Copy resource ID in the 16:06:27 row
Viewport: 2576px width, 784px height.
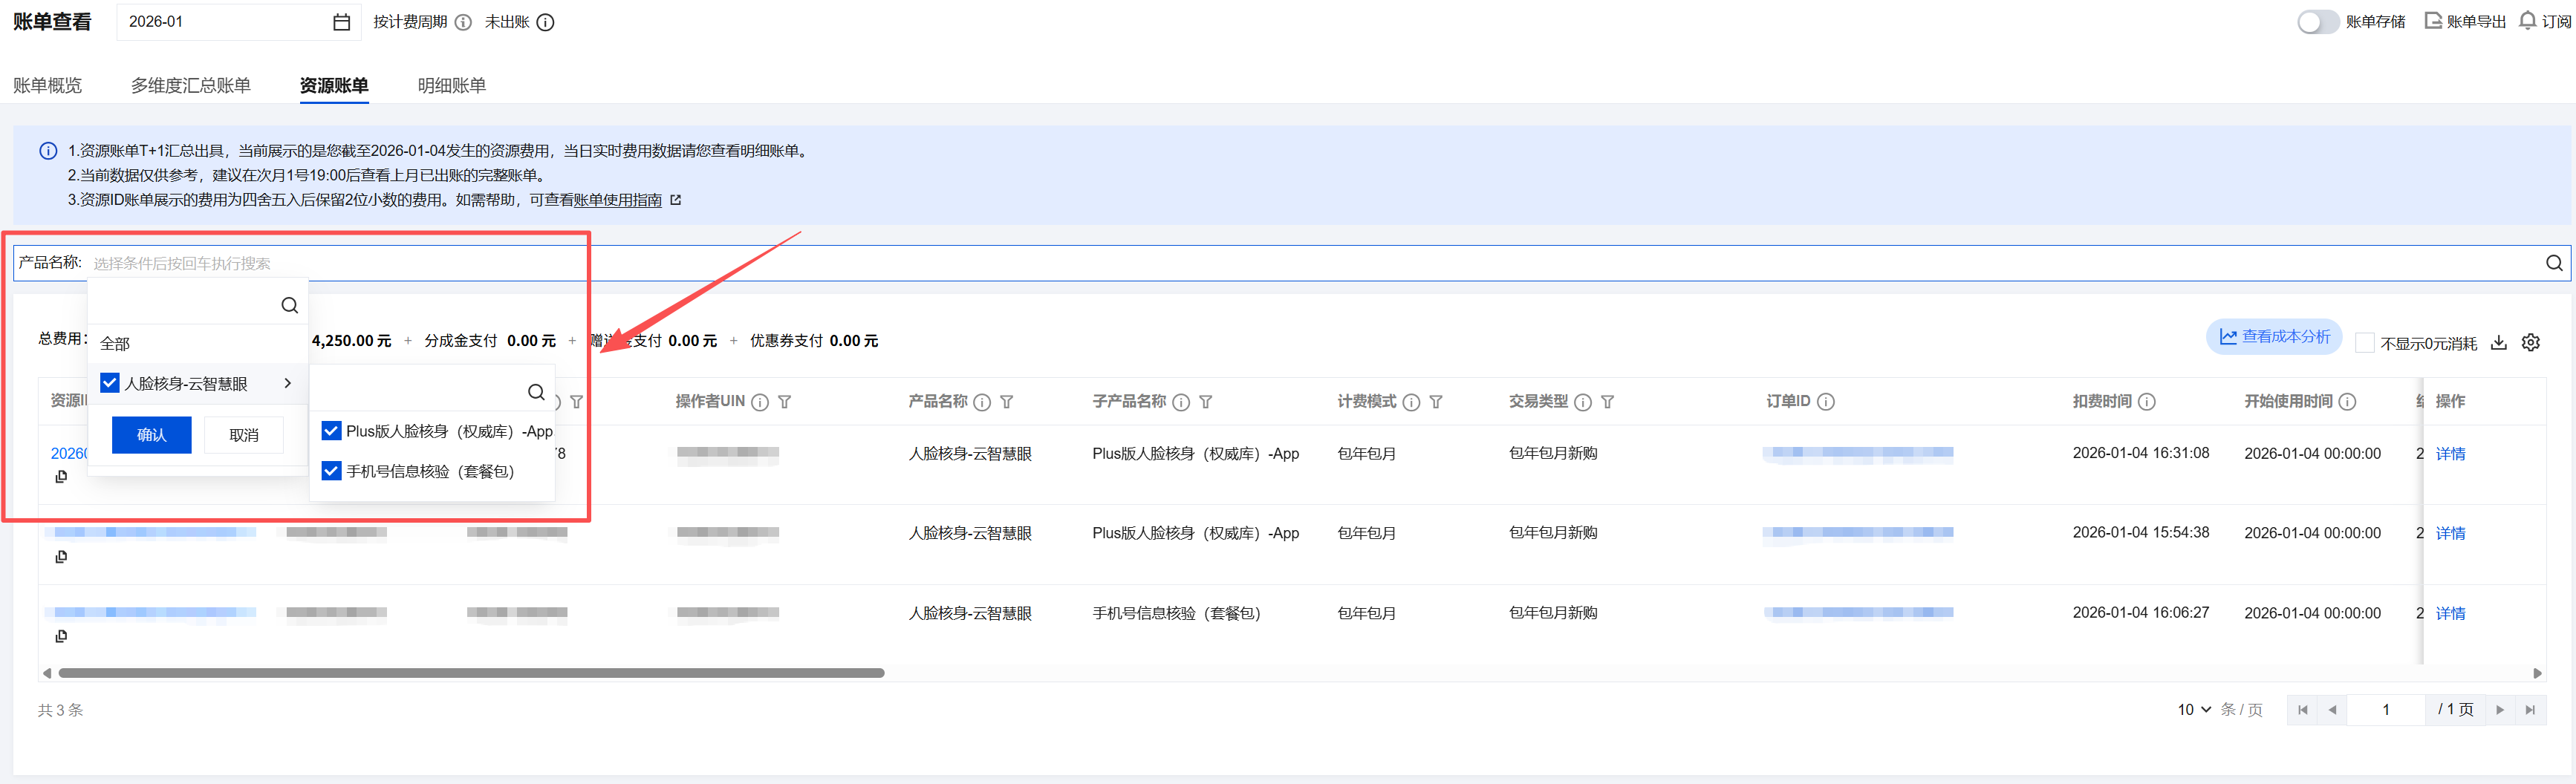(x=61, y=637)
